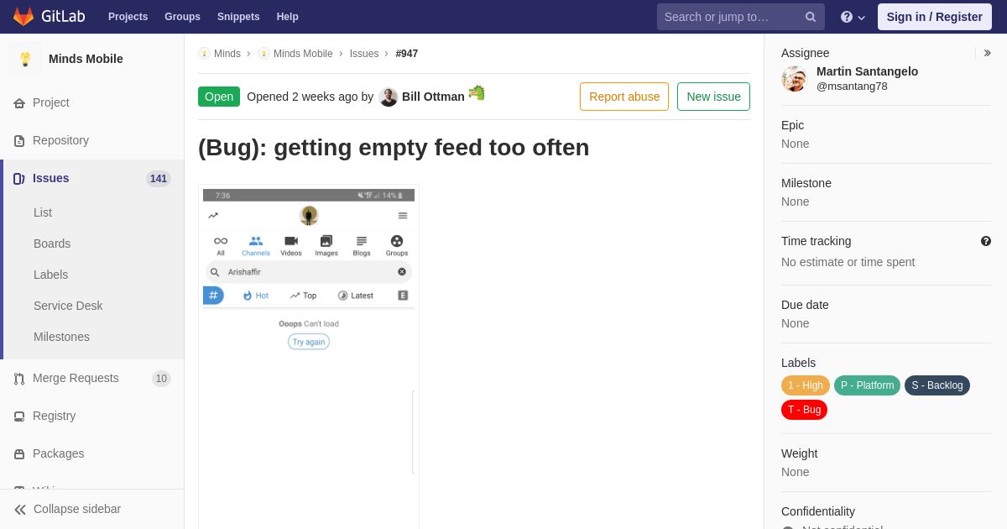Click the Issues breadcrumb link
This screenshot has width=1007, height=529.
coord(364,54)
